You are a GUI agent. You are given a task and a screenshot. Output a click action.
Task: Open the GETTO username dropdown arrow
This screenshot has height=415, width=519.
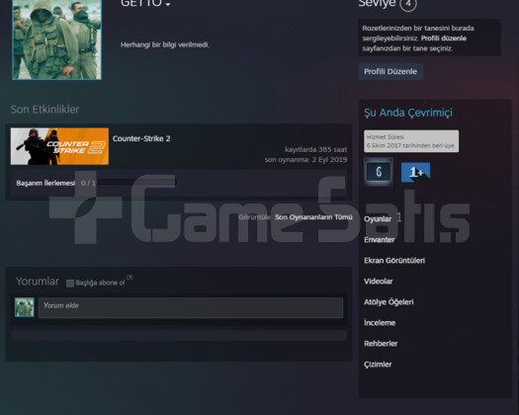click(168, 4)
